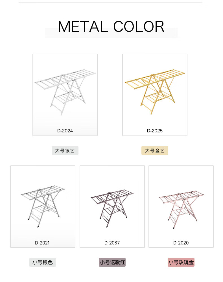Click the D-2021 model label
This screenshot has width=223, height=282.
pyautogui.click(x=43, y=243)
